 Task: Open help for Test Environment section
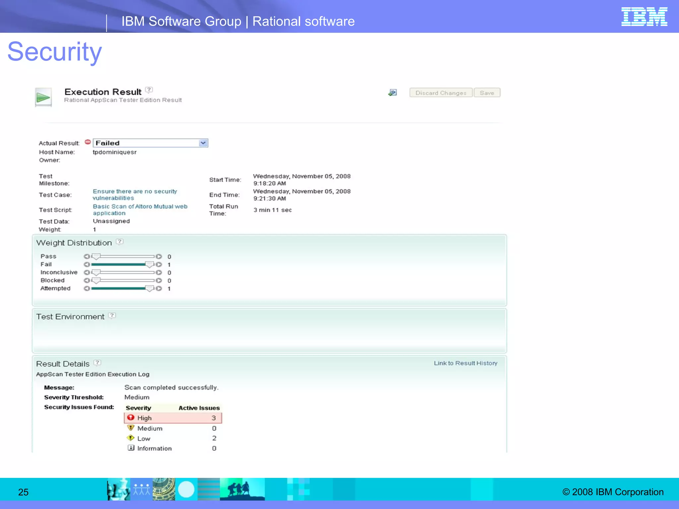coord(112,315)
